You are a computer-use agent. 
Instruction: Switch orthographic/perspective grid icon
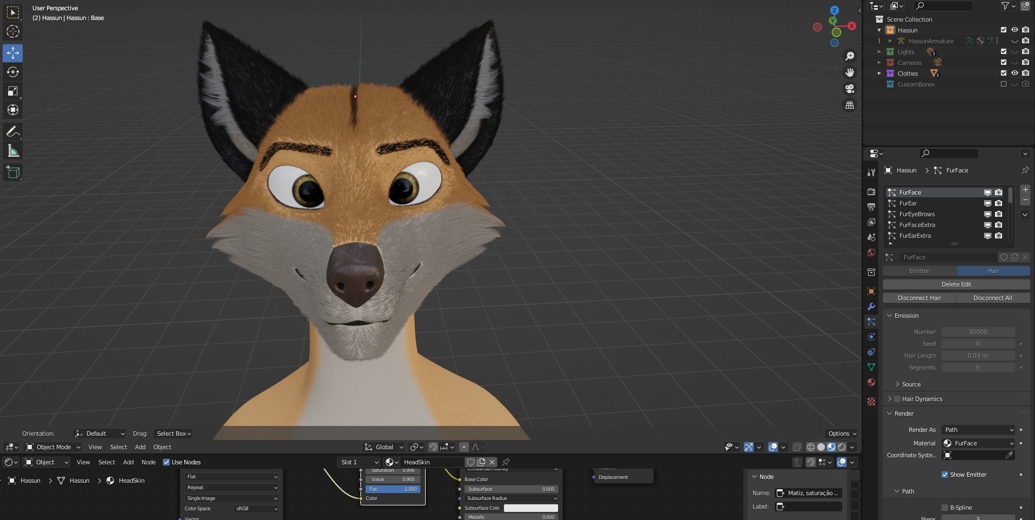click(850, 105)
